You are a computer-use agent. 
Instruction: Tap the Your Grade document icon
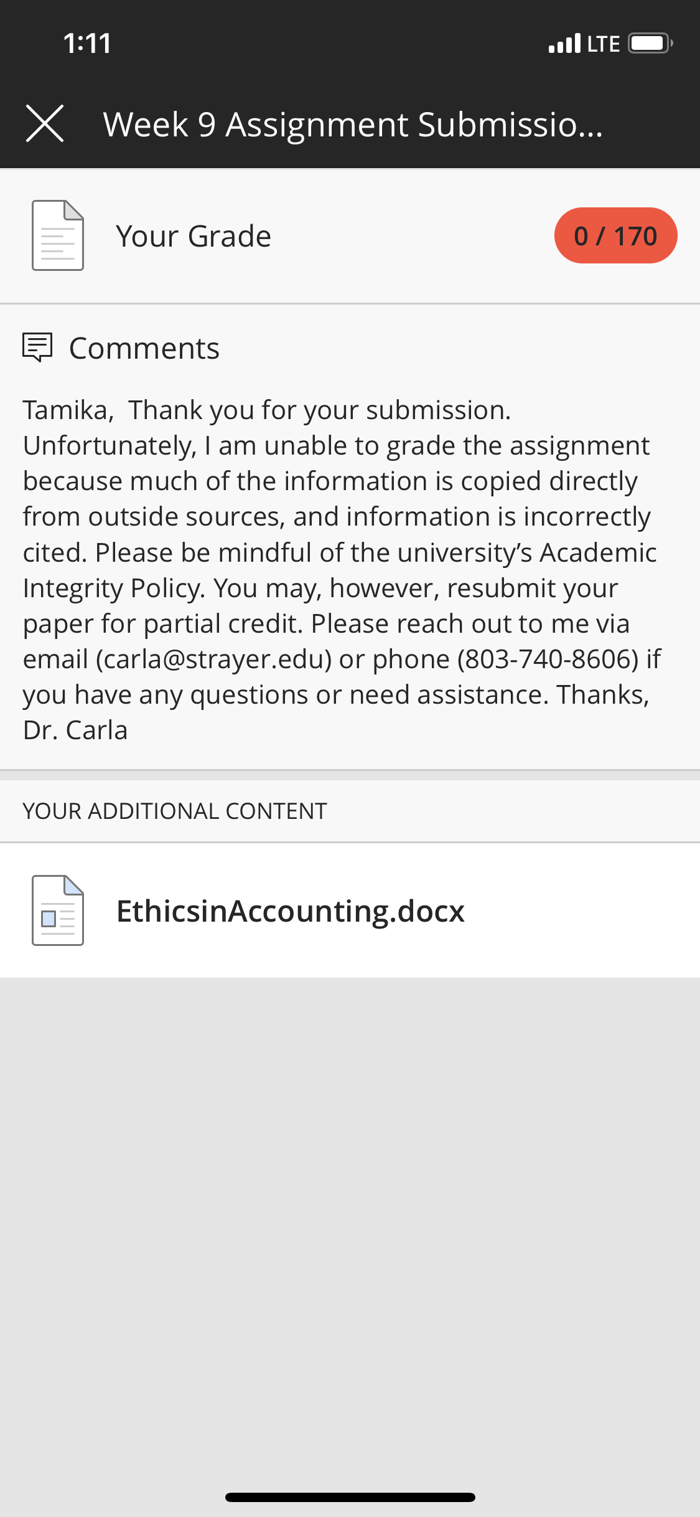coord(58,235)
